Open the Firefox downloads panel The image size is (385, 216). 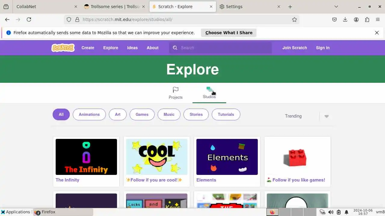click(x=345, y=19)
